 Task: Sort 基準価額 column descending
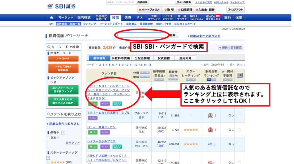coord(161,80)
